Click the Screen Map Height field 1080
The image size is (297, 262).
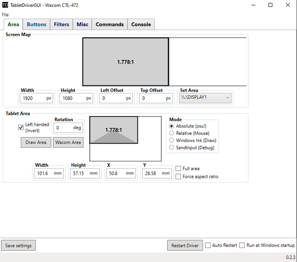(x=76, y=98)
